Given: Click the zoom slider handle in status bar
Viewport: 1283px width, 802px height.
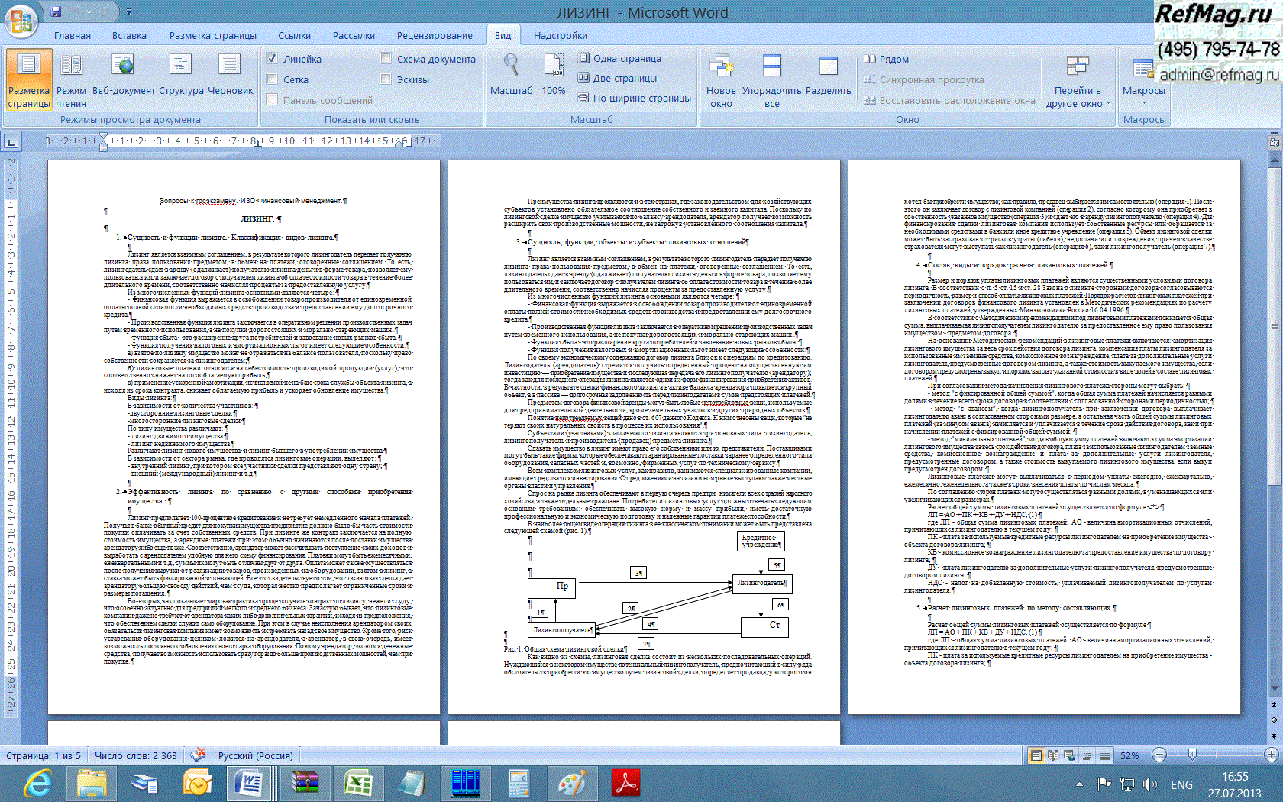Looking at the screenshot, I should (1192, 755).
